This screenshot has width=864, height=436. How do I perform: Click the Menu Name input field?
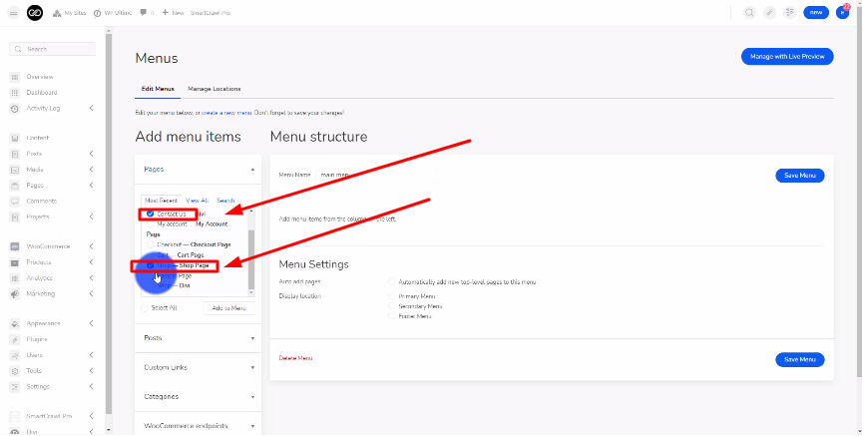click(374, 175)
